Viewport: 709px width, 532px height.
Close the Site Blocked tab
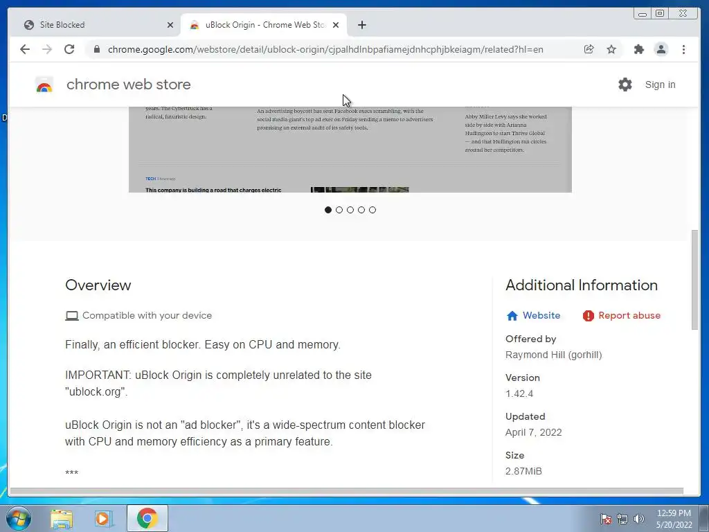click(170, 25)
